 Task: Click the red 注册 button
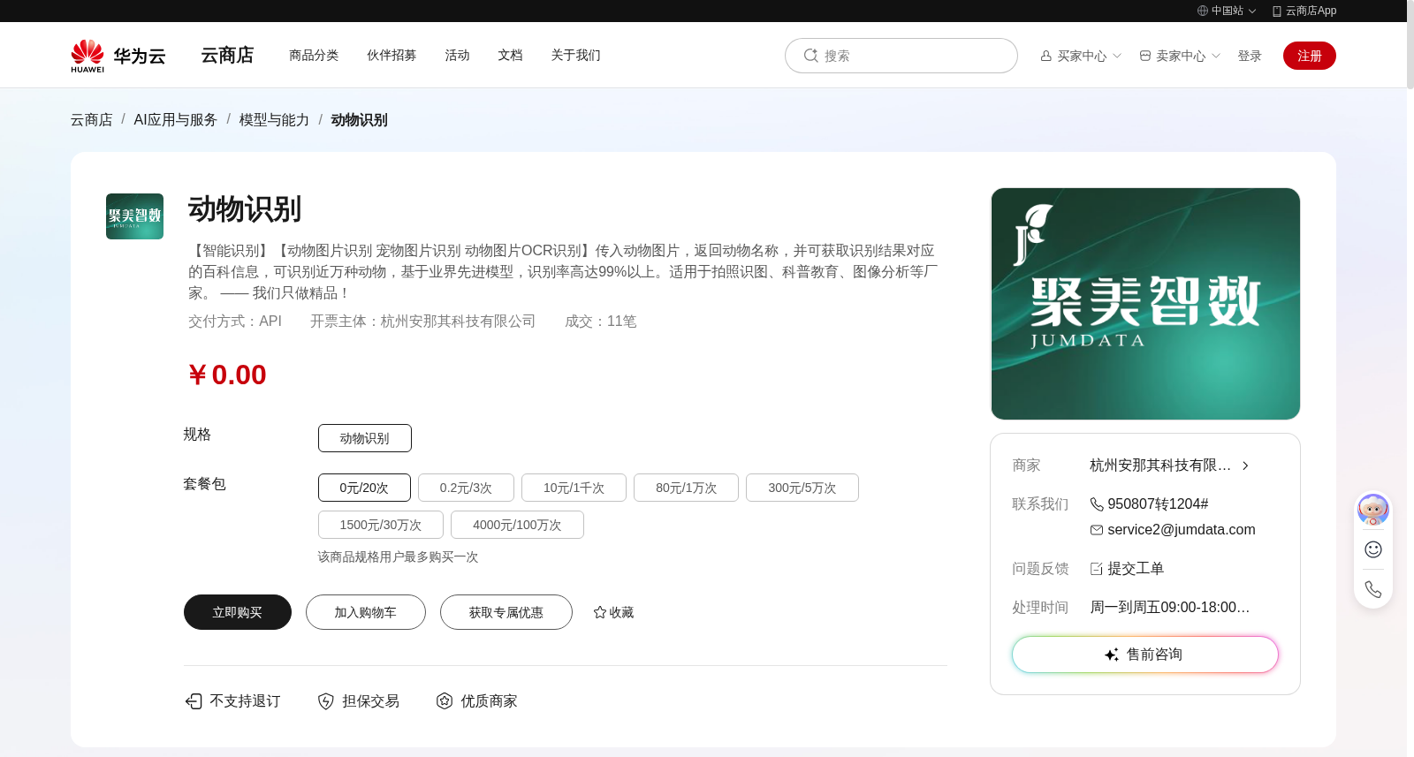pos(1310,56)
